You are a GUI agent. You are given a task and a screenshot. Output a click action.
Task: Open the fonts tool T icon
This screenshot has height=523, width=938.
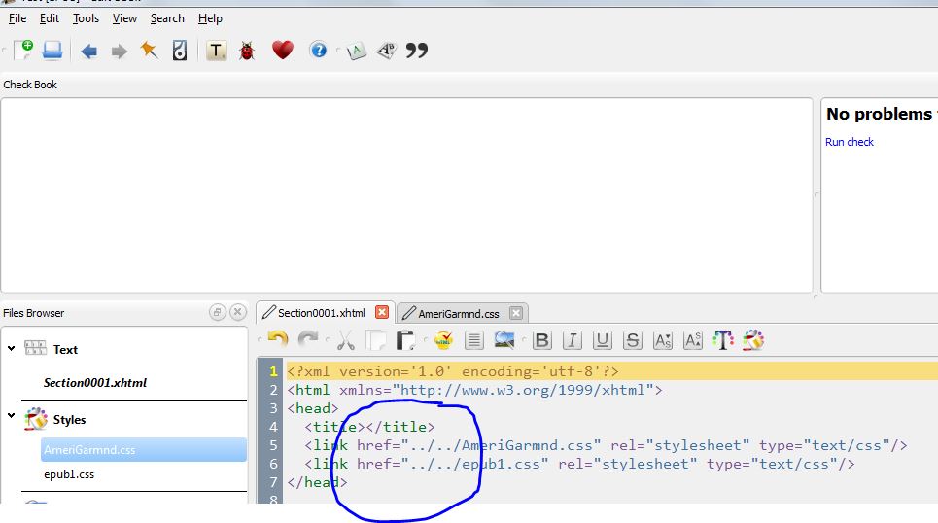[216, 51]
